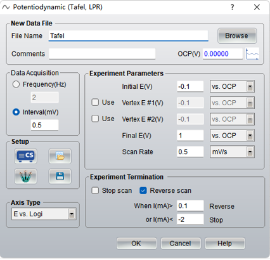Viewport: 270px width, 260px height.
Task: Click the Cancel button
Action: coord(181,244)
